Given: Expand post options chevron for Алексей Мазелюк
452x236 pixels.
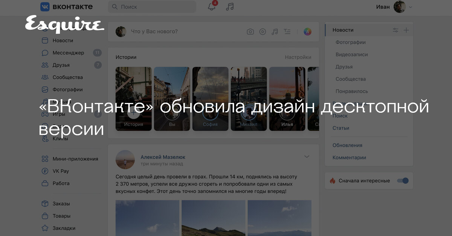Looking at the screenshot, I should (x=307, y=157).
